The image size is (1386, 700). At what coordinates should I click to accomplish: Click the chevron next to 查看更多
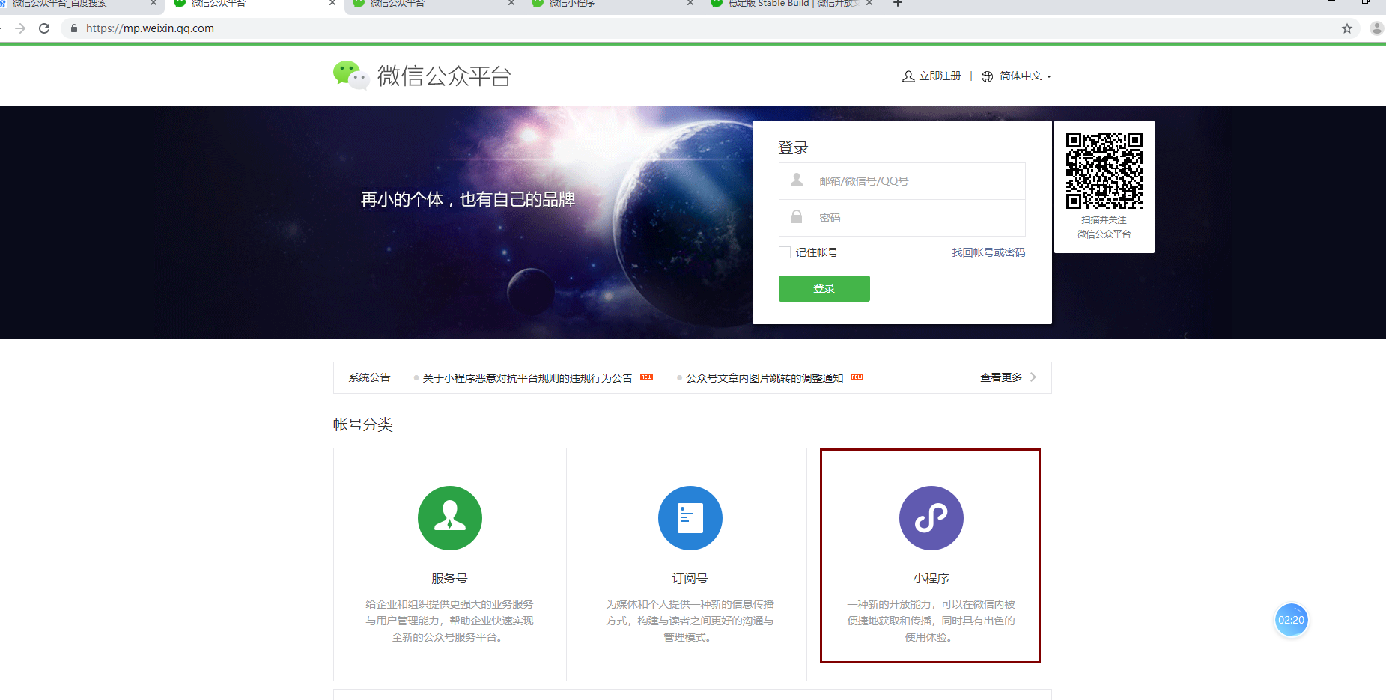click(1033, 377)
